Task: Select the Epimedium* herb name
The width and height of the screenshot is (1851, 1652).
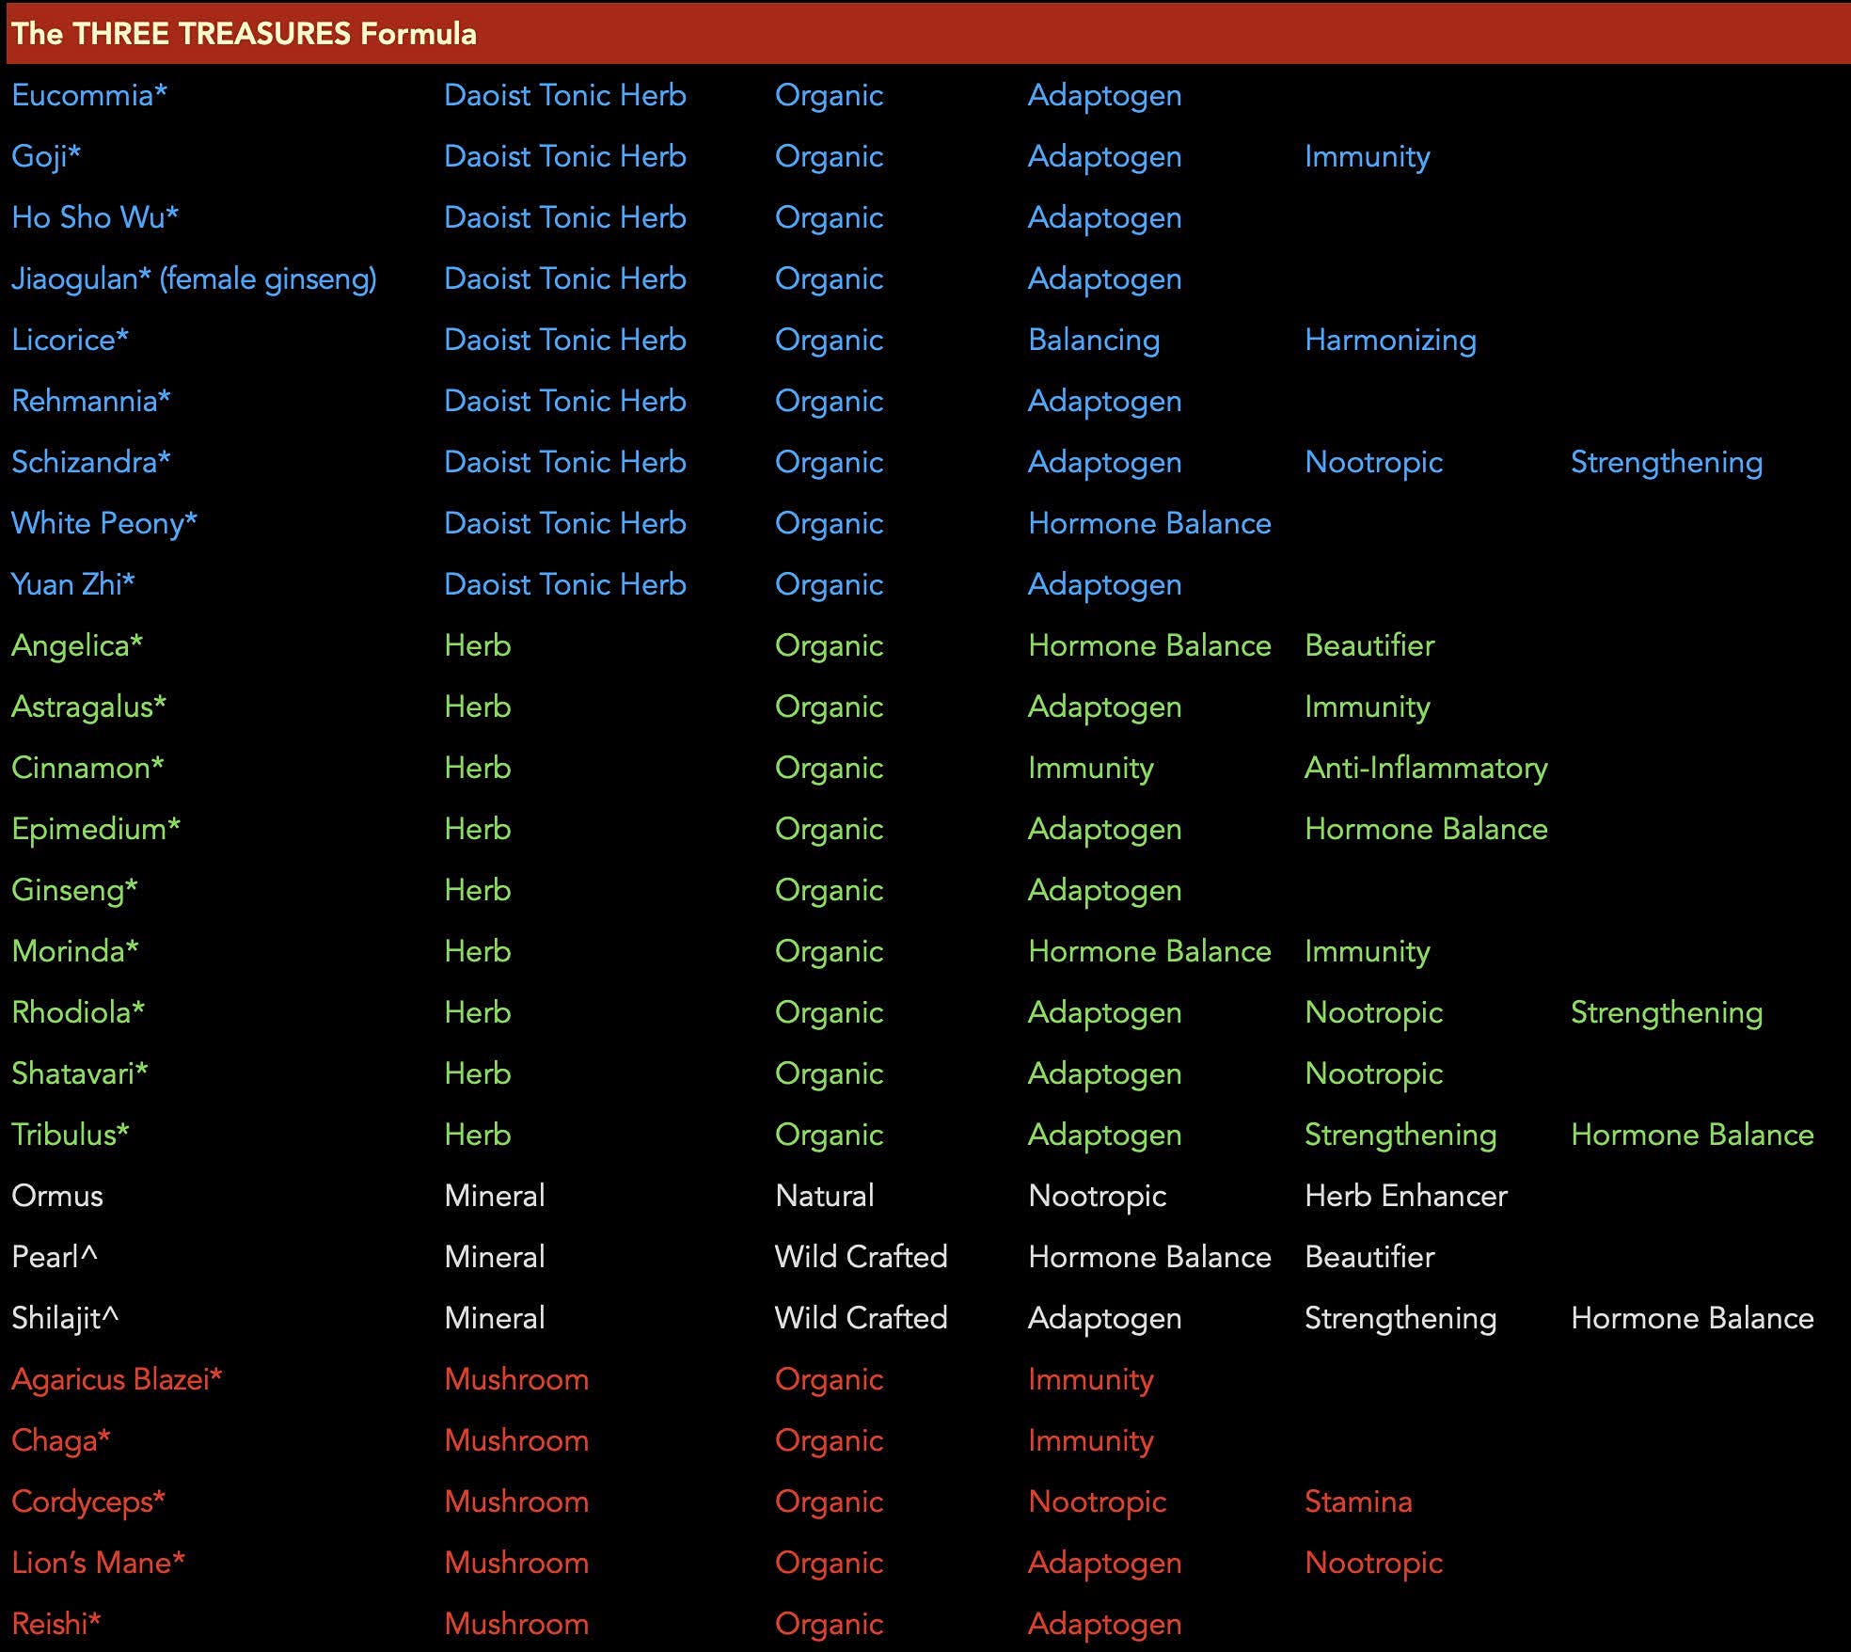Action: coord(96,829)
